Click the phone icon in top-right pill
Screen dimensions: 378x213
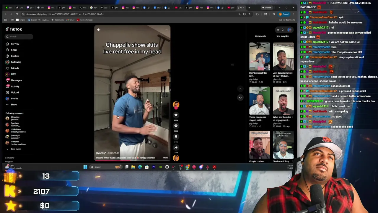point(283,30)
